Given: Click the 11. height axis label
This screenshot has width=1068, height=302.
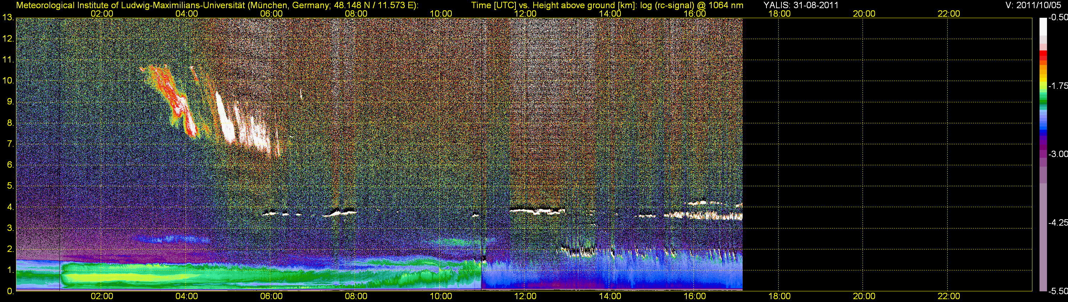Looking at the screenshot, I should 8,60.
